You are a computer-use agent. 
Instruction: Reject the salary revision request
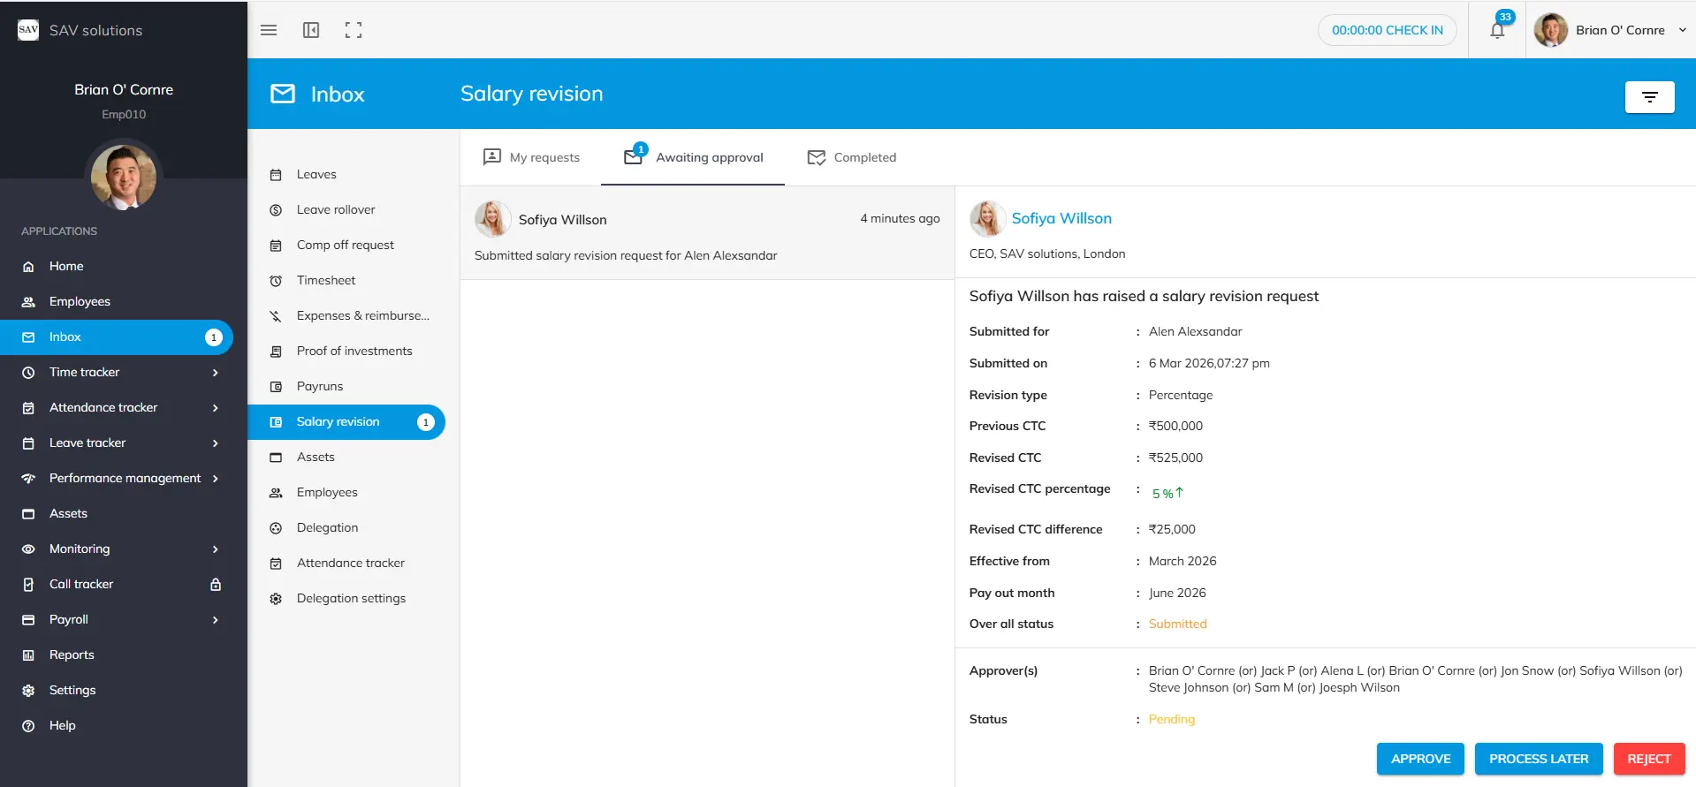click(1648, 759)
